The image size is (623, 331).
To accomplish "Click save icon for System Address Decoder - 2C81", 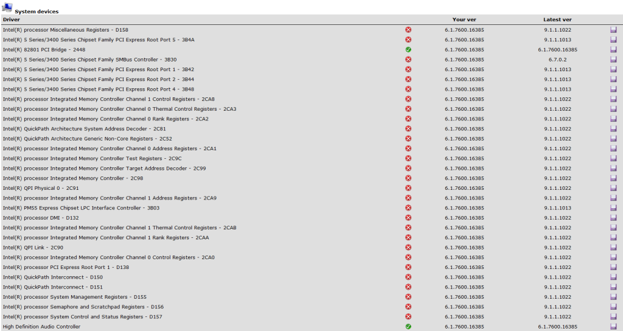I will click(613, 129).
